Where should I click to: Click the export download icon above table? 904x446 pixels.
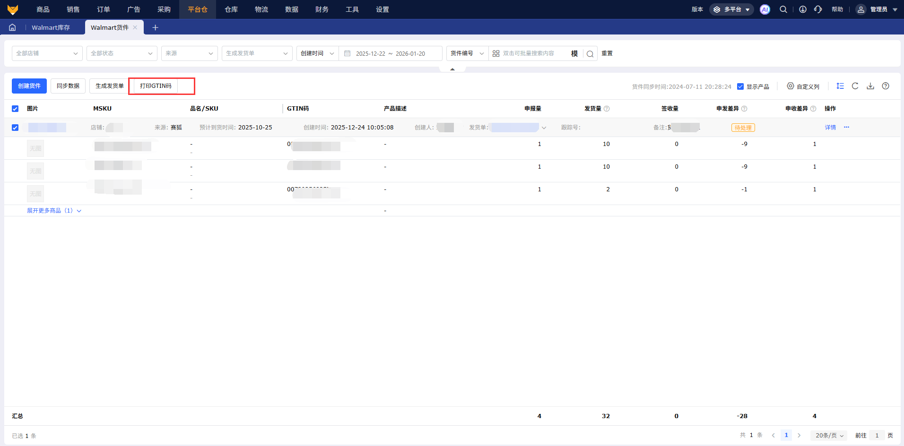pos(870,86)
